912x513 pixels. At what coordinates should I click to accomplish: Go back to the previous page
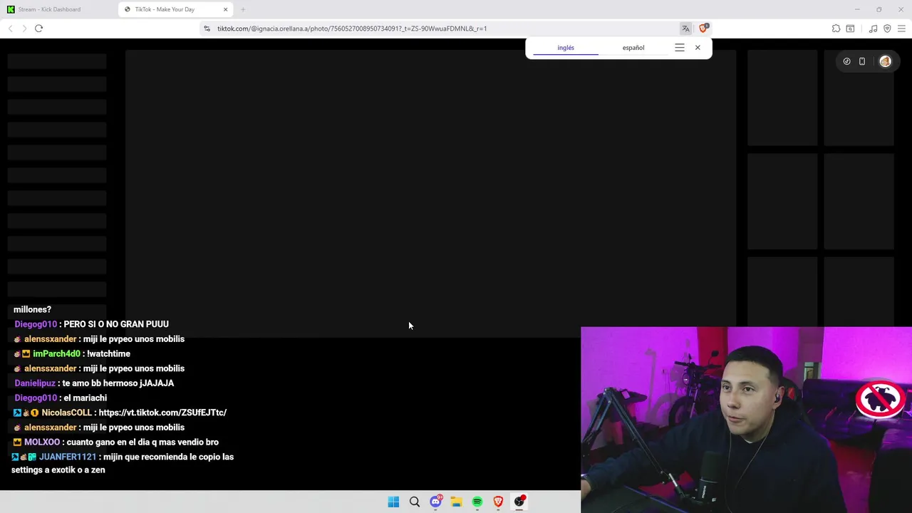point(10,28)
